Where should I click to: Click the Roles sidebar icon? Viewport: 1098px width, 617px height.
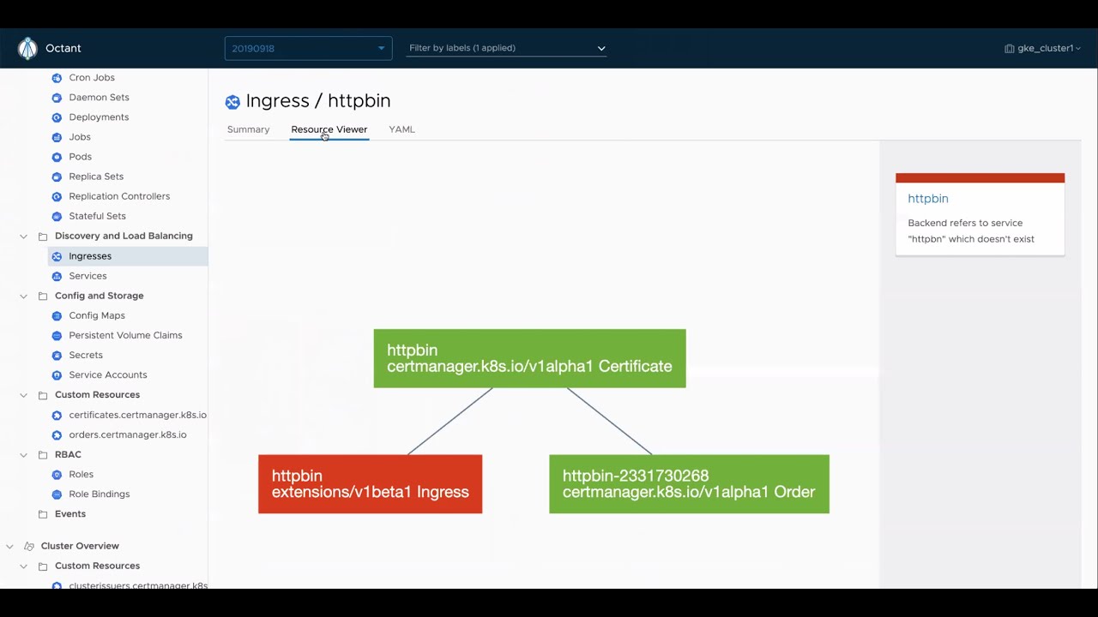coord(57,474)
